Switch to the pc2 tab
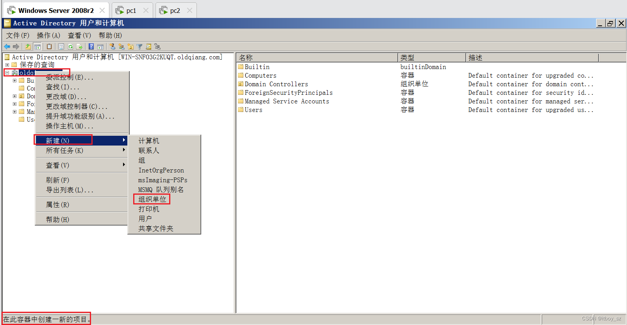This screenshot has width=627, height=325. pos(175,11)
